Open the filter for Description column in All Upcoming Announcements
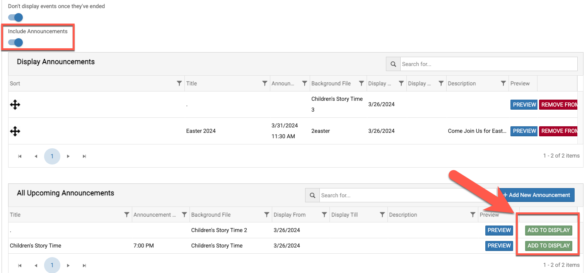 (473, 215)
